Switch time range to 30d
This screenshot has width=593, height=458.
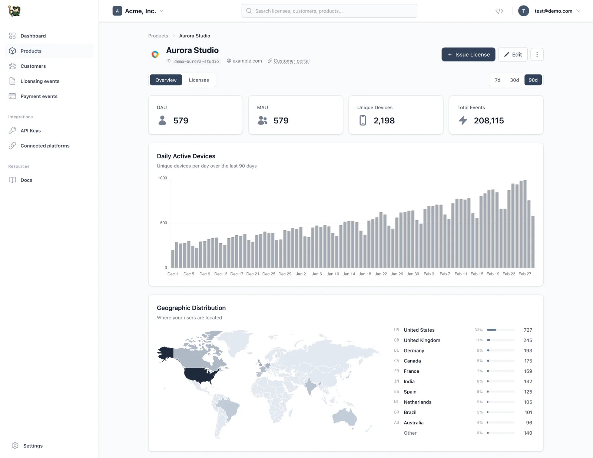(x=515, y=80)
